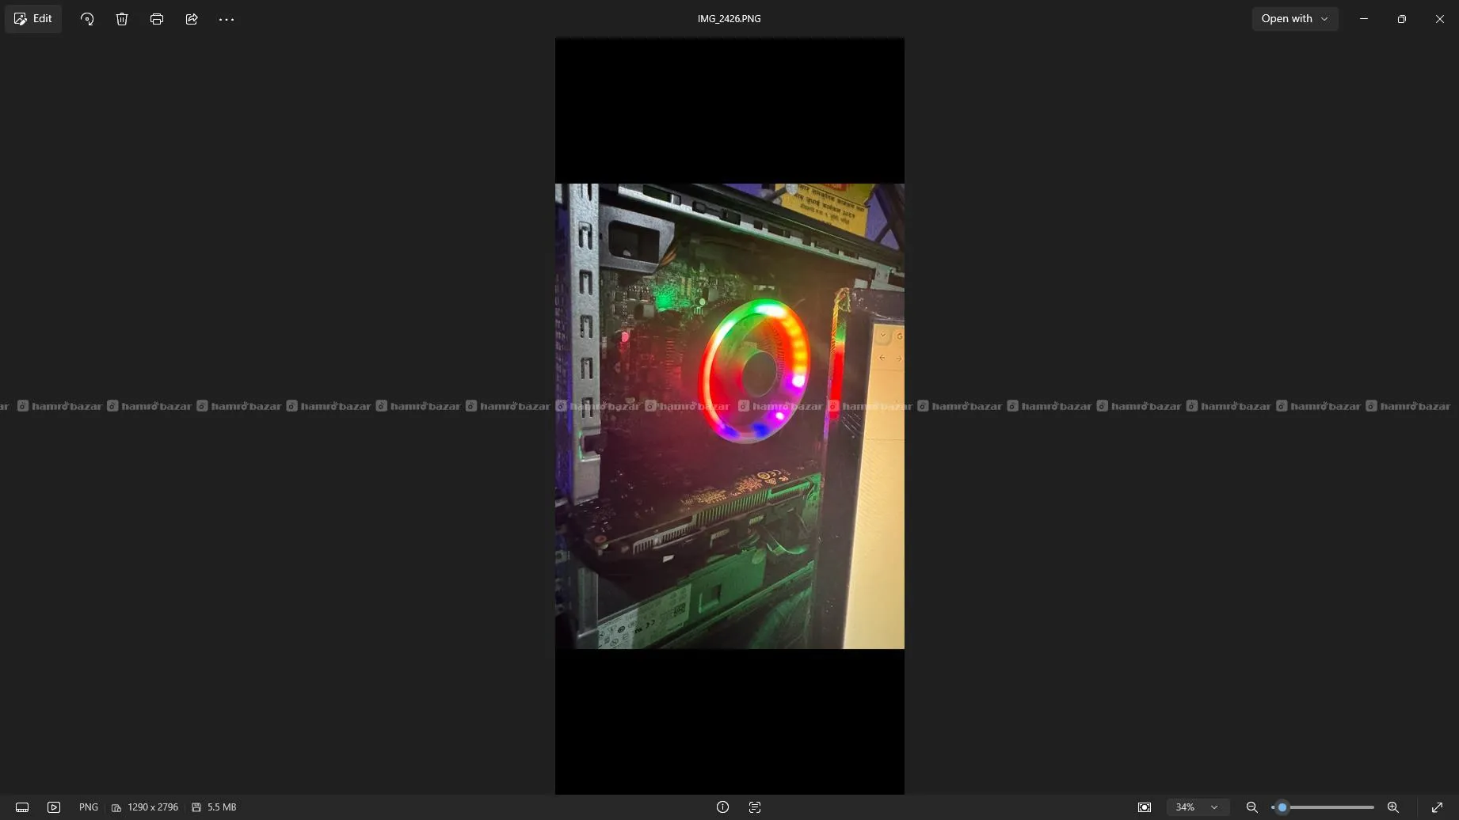The height and width of the screenshot is (820, 1459).
Task: Enter full screen with expand arrows icon
Action: [x=1438, y=807]
